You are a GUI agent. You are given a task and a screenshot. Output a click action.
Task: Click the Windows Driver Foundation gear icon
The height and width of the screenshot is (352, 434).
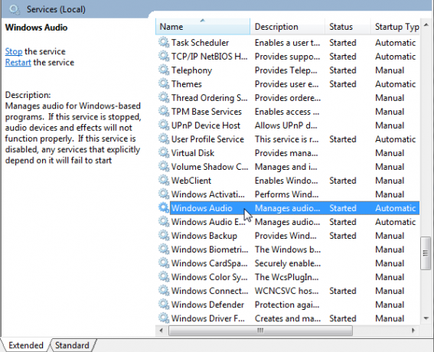(164, 318)
